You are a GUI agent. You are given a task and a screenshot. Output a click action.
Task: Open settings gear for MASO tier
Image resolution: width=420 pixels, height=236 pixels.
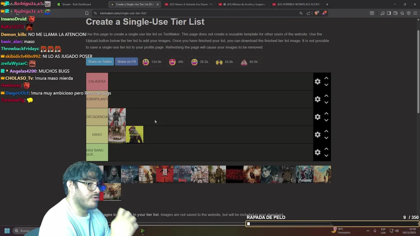click(317, 134)
